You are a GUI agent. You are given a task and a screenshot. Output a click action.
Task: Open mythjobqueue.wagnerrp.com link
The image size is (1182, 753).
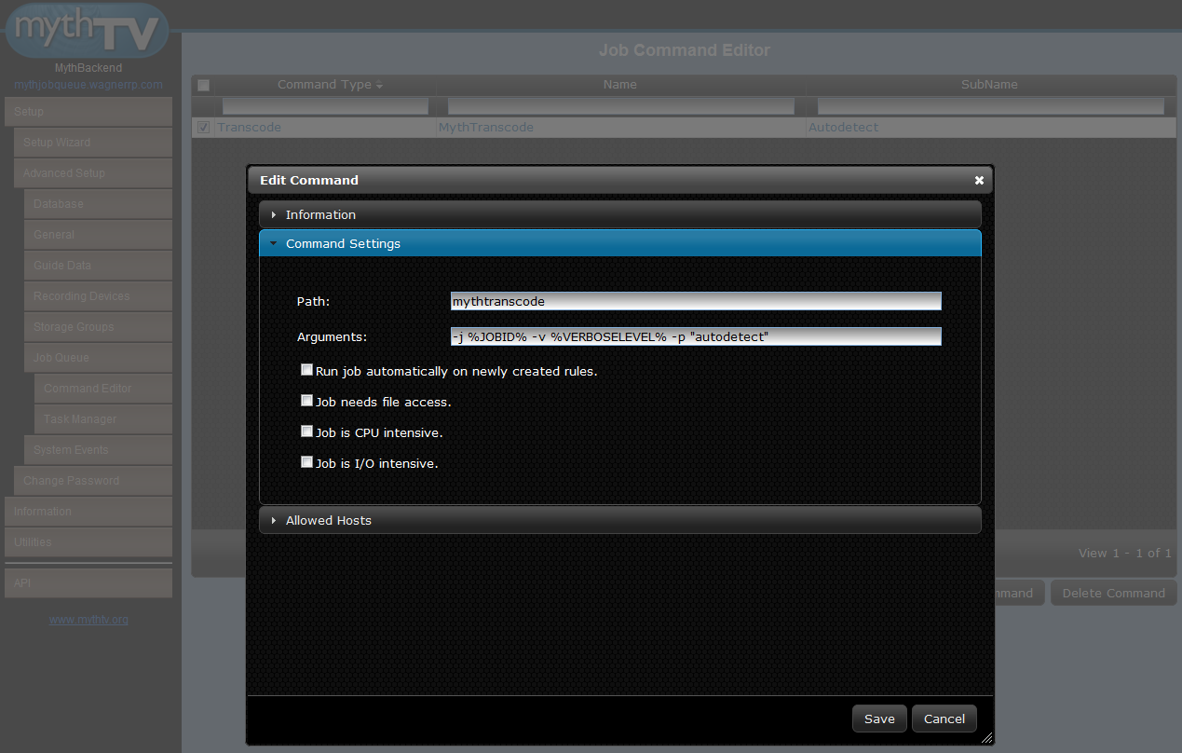pos(88,84)
